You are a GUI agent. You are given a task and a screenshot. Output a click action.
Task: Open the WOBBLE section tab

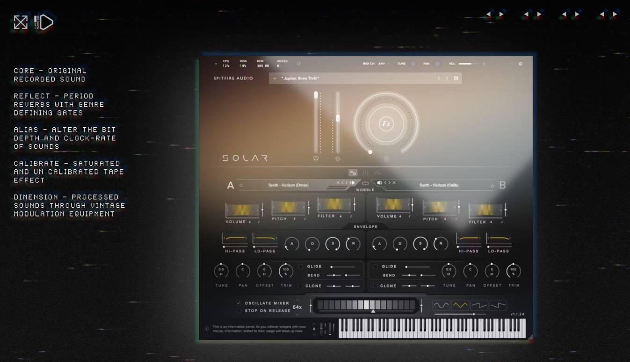coord(365,190)
